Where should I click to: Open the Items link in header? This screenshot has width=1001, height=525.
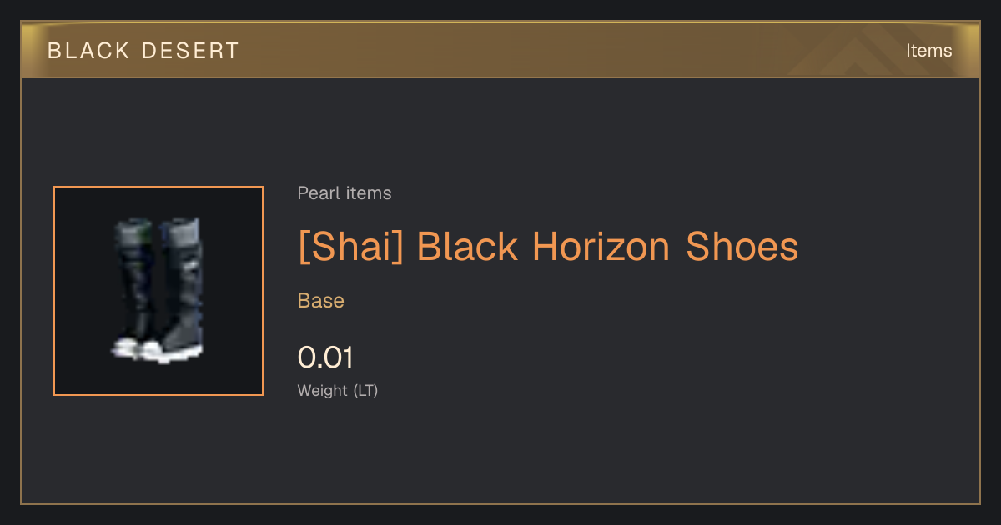[928, 51]
